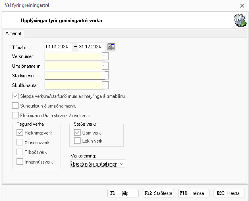Open the calendar date picker icon

click(x=111, y=47)
